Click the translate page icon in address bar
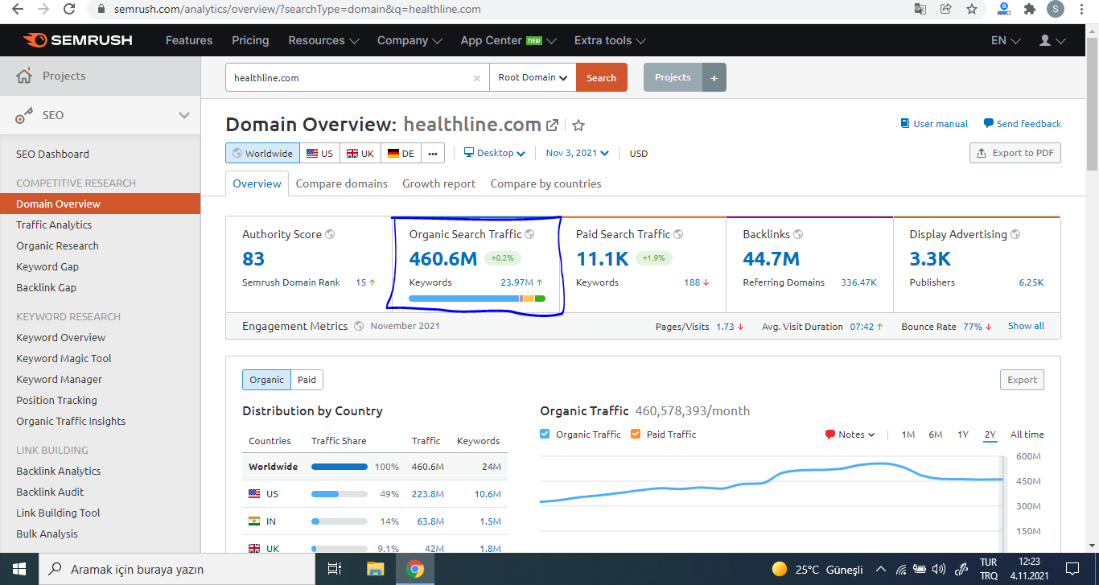 [x=920, y=9]
